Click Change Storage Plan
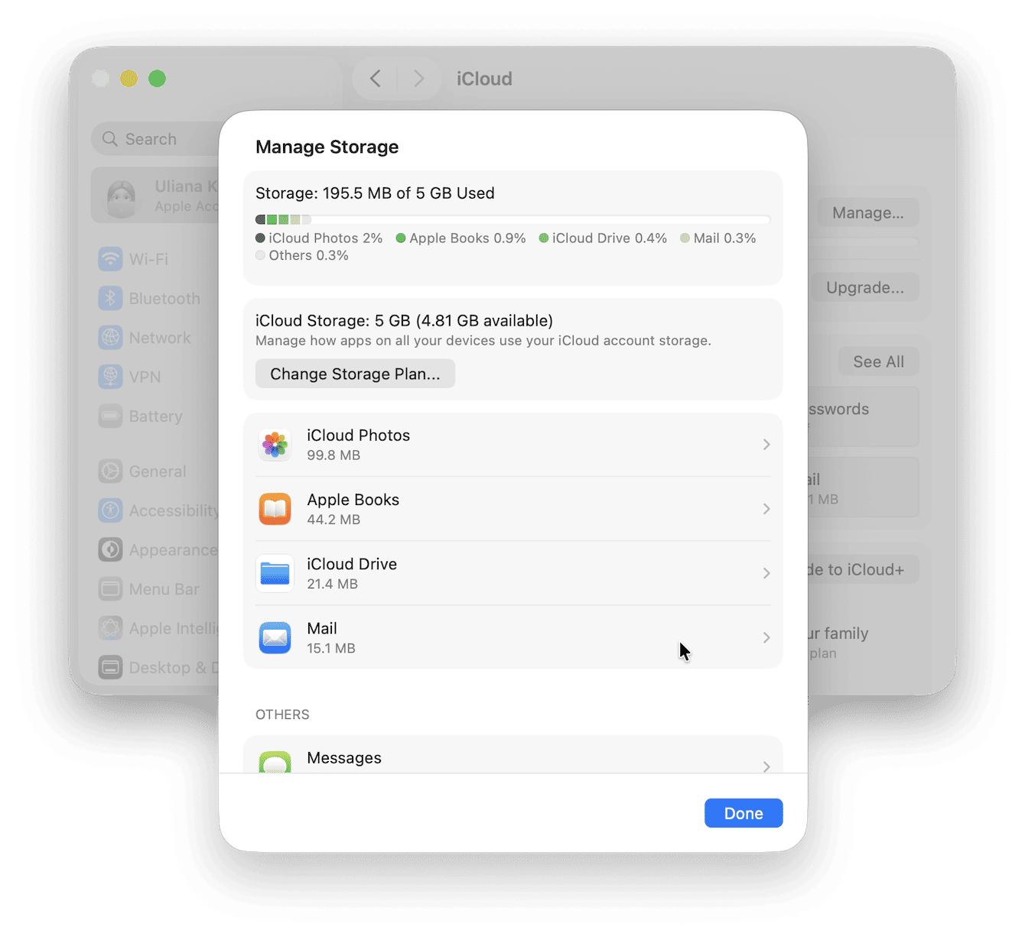This screenshot has width=1025, height=943. (355, 374)
